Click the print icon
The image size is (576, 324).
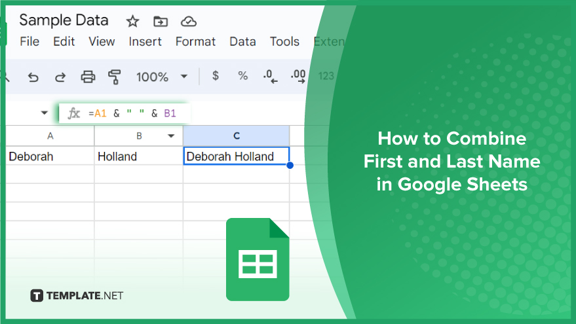click(88, 77)
